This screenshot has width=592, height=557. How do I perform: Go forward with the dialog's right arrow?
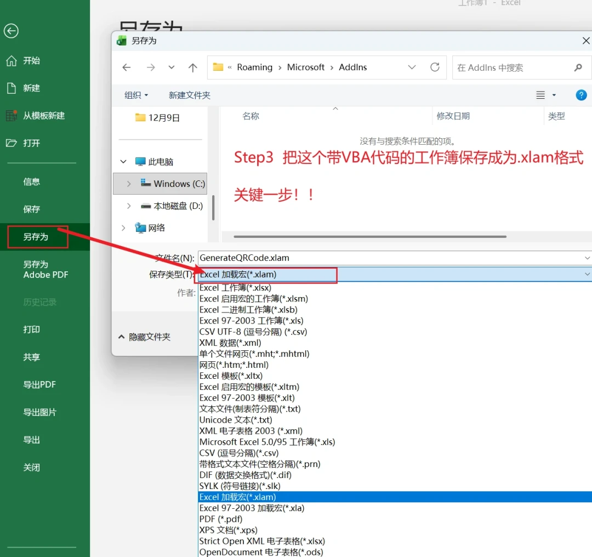tap(151, 67)
